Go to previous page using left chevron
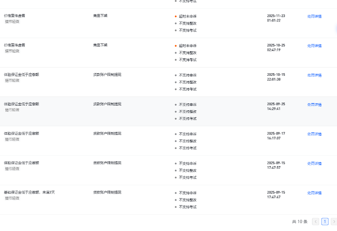Screen dimensions: 337x231 pos(316,222)
